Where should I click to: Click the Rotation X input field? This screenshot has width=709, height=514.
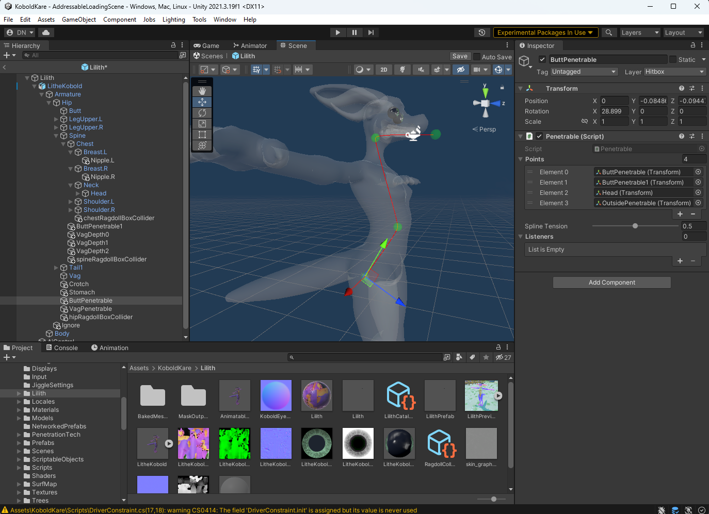[x=614, y=111]
